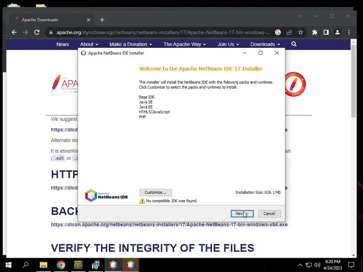Open the green infinity app in taskbar
This screenshot has width=363, height=272.
[x=78, y=265]
